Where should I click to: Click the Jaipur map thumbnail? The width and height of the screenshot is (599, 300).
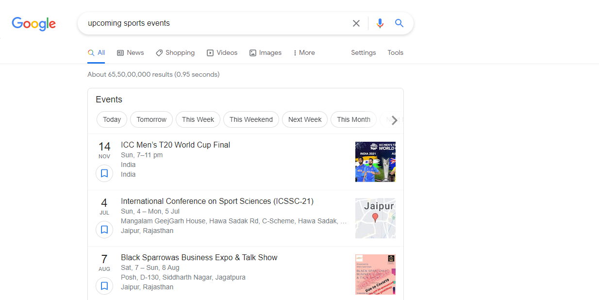coord(375,218)
